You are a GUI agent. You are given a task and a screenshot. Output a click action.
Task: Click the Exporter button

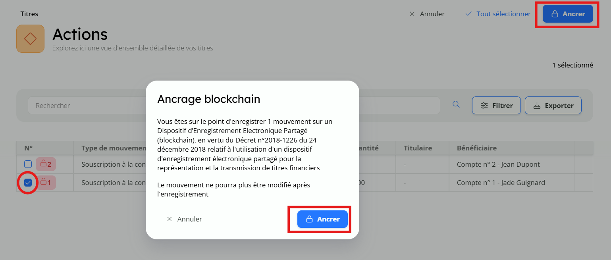tap(553, 106)
